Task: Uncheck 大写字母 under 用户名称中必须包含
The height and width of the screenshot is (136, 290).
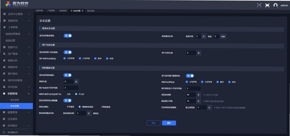Action: [x=80, y=58]
